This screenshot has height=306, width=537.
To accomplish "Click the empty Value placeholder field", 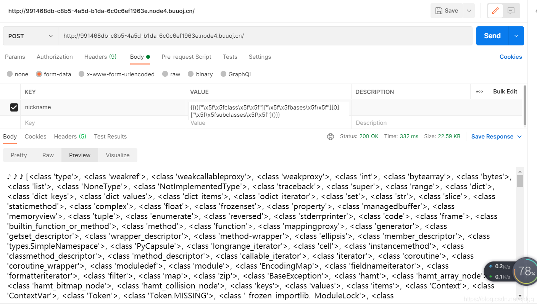I will 269,123.
